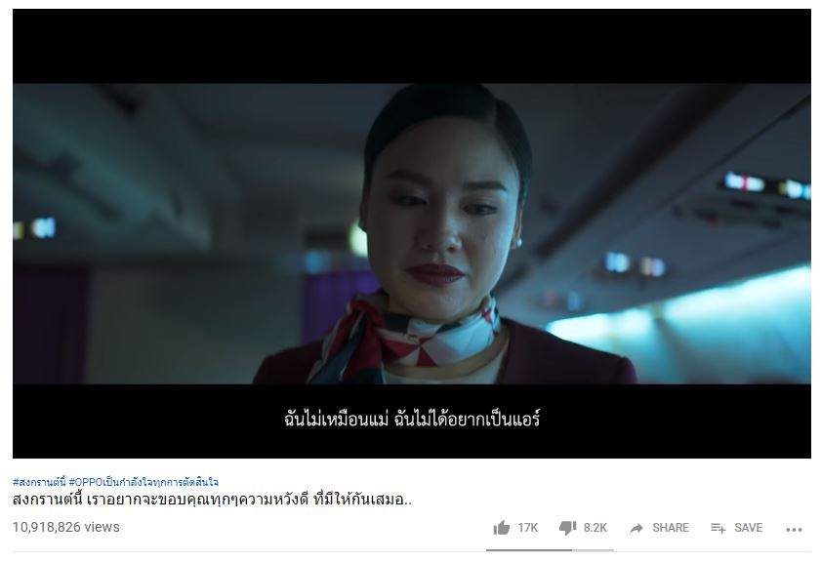The width and height of the screenshot is (821, 562).
Task: Click the 17K like count
Action: 528,528
